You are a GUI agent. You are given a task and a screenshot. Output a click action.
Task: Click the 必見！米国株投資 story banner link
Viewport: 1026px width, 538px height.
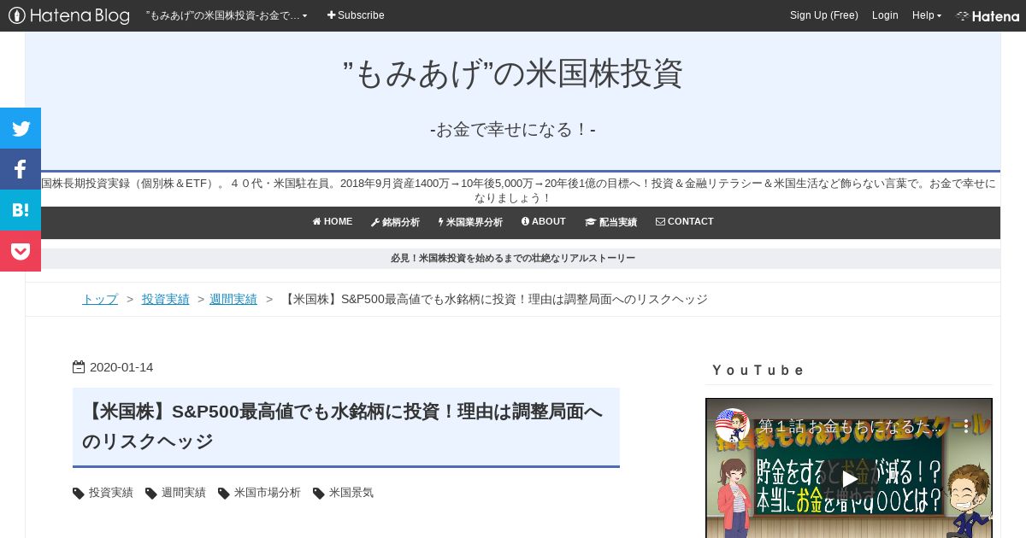click(x=513, y=258)
